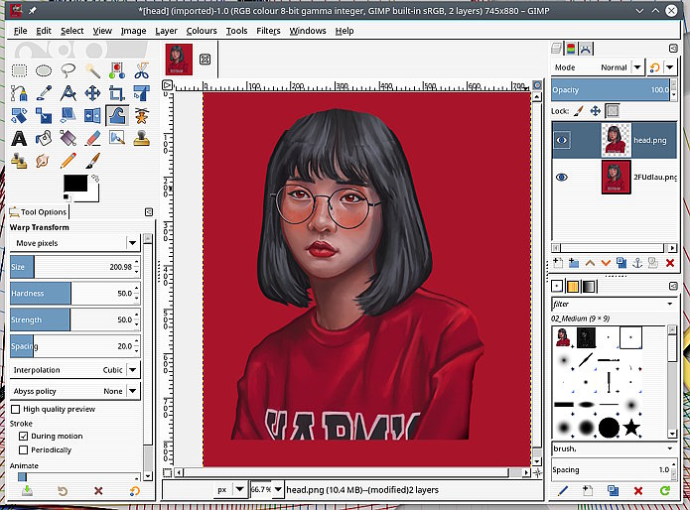690x510 pixels.
Task: Select the Paintbrush tool
Action: point(93,161)
